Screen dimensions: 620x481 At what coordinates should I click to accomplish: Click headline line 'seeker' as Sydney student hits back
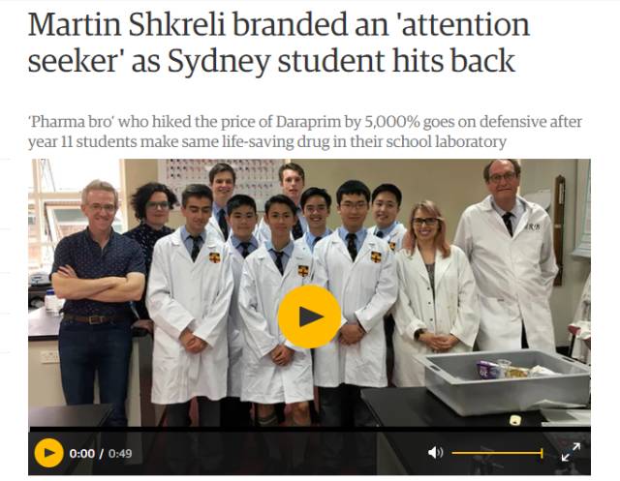point(271,60)
